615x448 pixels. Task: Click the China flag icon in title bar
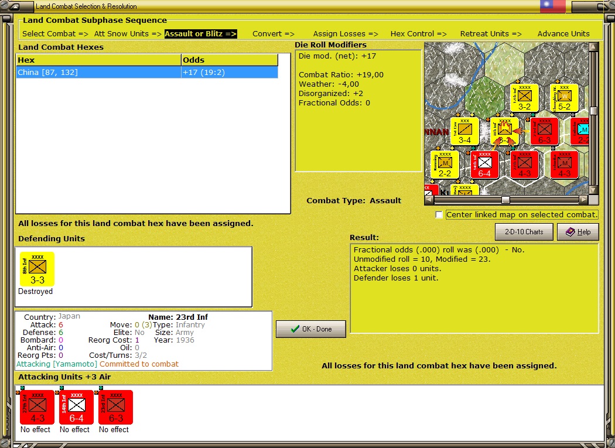(553, 6)
